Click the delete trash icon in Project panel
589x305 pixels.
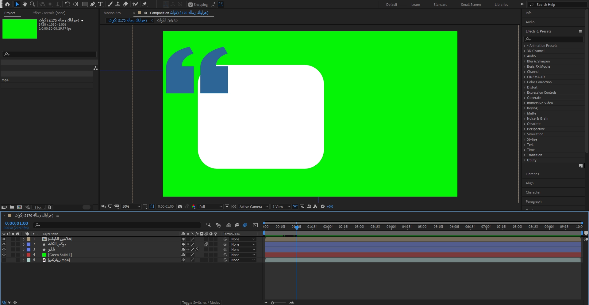(49, 207)
